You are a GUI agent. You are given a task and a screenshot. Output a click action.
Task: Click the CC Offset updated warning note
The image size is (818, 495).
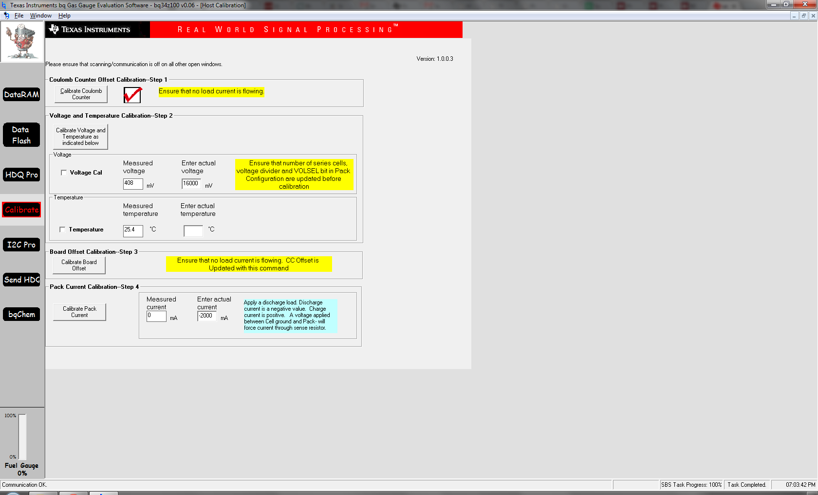(x=248, y=264)
